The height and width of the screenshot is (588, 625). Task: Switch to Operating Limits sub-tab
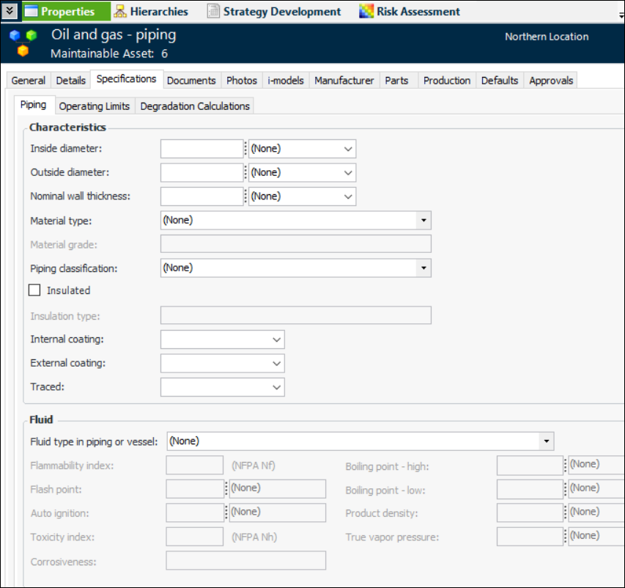pyautogui.click(x=95, y=106)
